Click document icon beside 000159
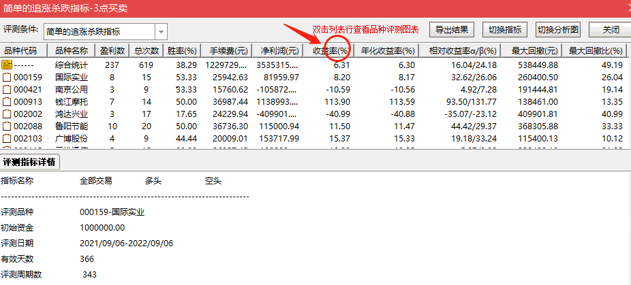 click(x=6, y=77)
